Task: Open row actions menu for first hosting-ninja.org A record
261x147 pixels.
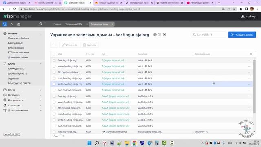Action: click(x=249, y=60)
